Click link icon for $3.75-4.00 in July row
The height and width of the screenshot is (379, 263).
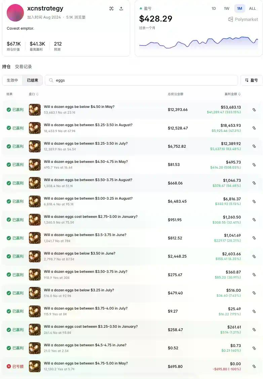[254, 311]
